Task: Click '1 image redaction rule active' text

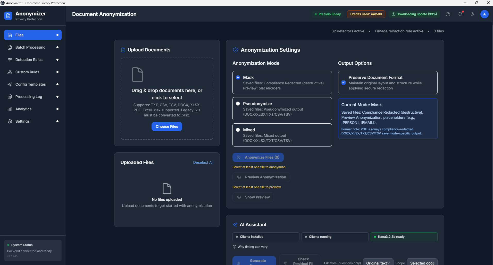Action: tap(399, 31)
